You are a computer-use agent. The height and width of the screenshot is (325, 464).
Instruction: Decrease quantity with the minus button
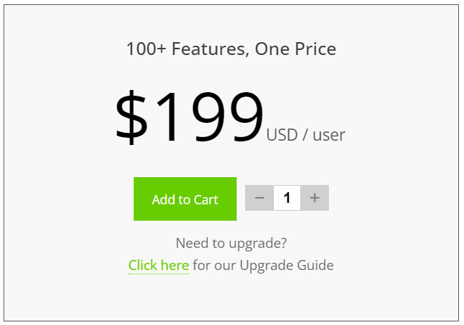point(260,198)
